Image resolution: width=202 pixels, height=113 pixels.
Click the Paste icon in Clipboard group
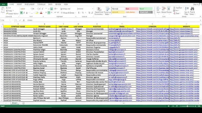pyautogui.click(x=3, y=9)
